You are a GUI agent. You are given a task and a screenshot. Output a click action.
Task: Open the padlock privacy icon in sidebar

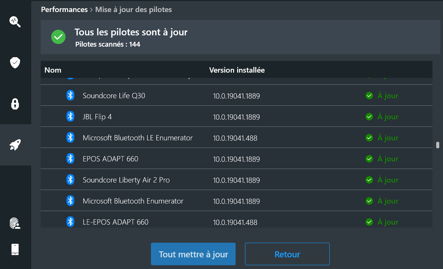click(x=15, y=104)
